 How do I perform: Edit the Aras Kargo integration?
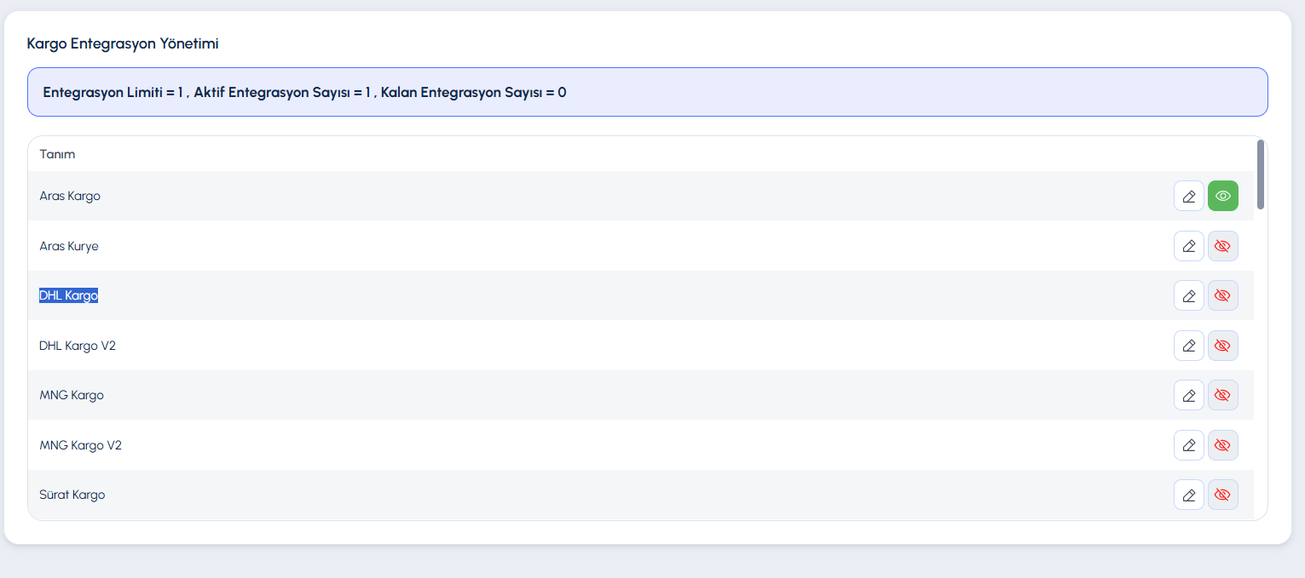click(x=1189, y=196)
